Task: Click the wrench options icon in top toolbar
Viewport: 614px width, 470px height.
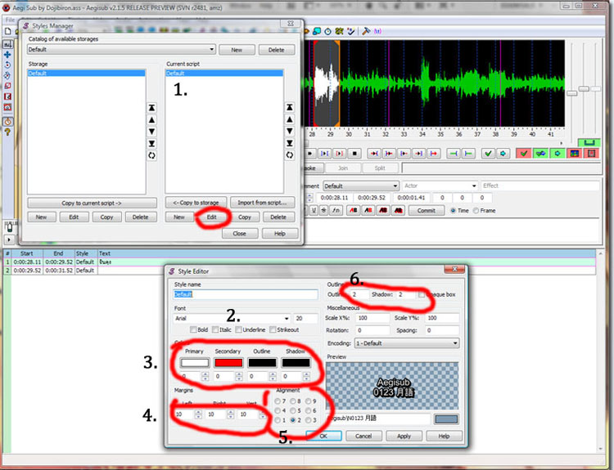Action: click(x=366, y=31)
